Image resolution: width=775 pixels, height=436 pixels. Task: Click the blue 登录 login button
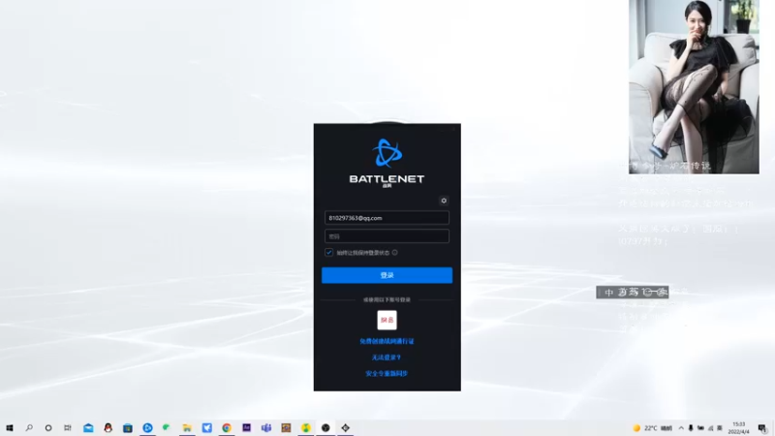click(387, 275)
